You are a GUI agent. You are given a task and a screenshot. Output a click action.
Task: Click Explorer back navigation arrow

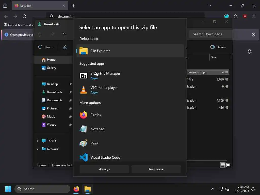pyautogui.click(x=40, y=34)
